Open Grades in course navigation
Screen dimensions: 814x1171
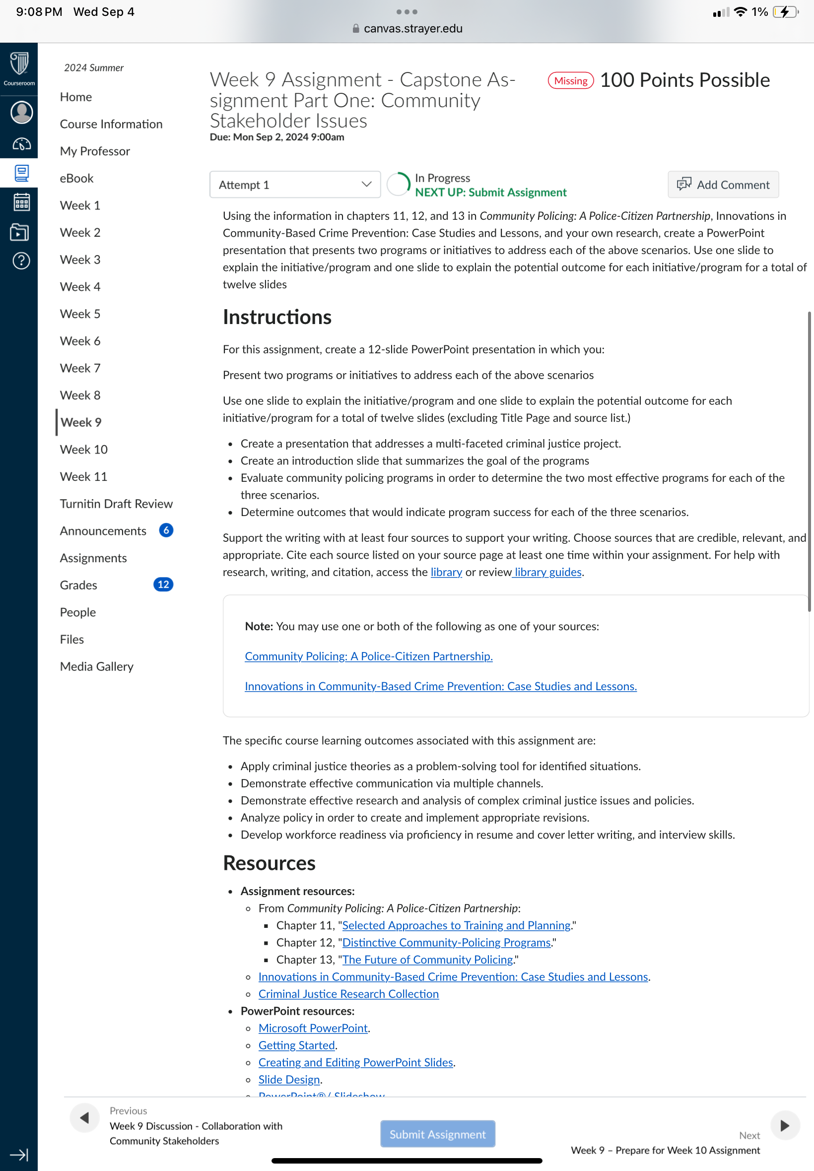click(78, 585)
